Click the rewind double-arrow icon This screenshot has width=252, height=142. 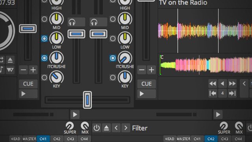(x=213, y=84)
